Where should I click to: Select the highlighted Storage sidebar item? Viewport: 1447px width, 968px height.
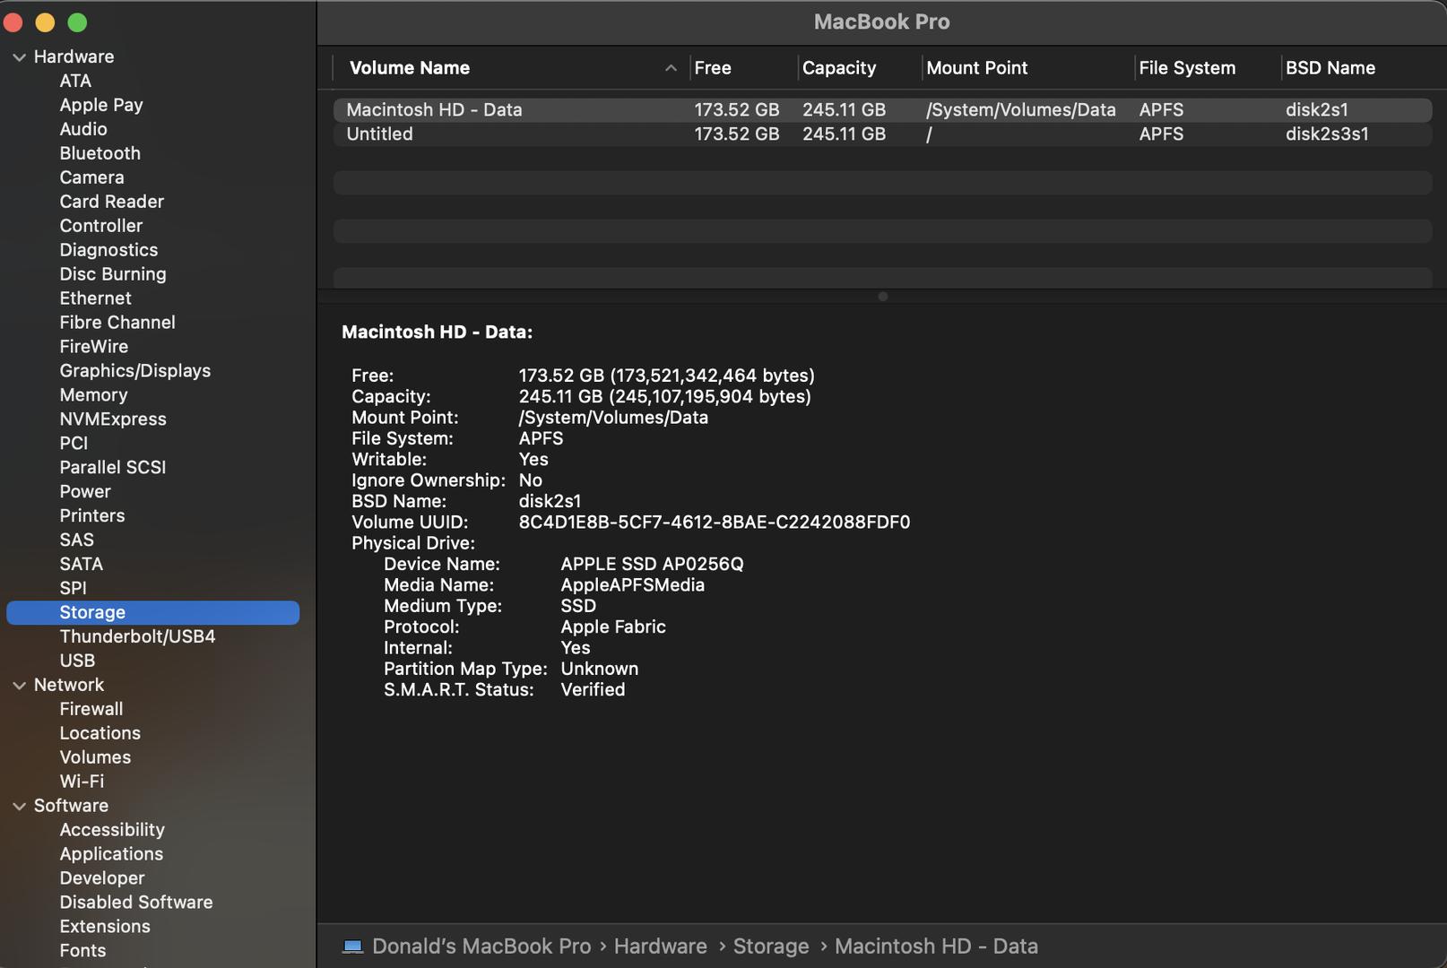coord(152,613)
